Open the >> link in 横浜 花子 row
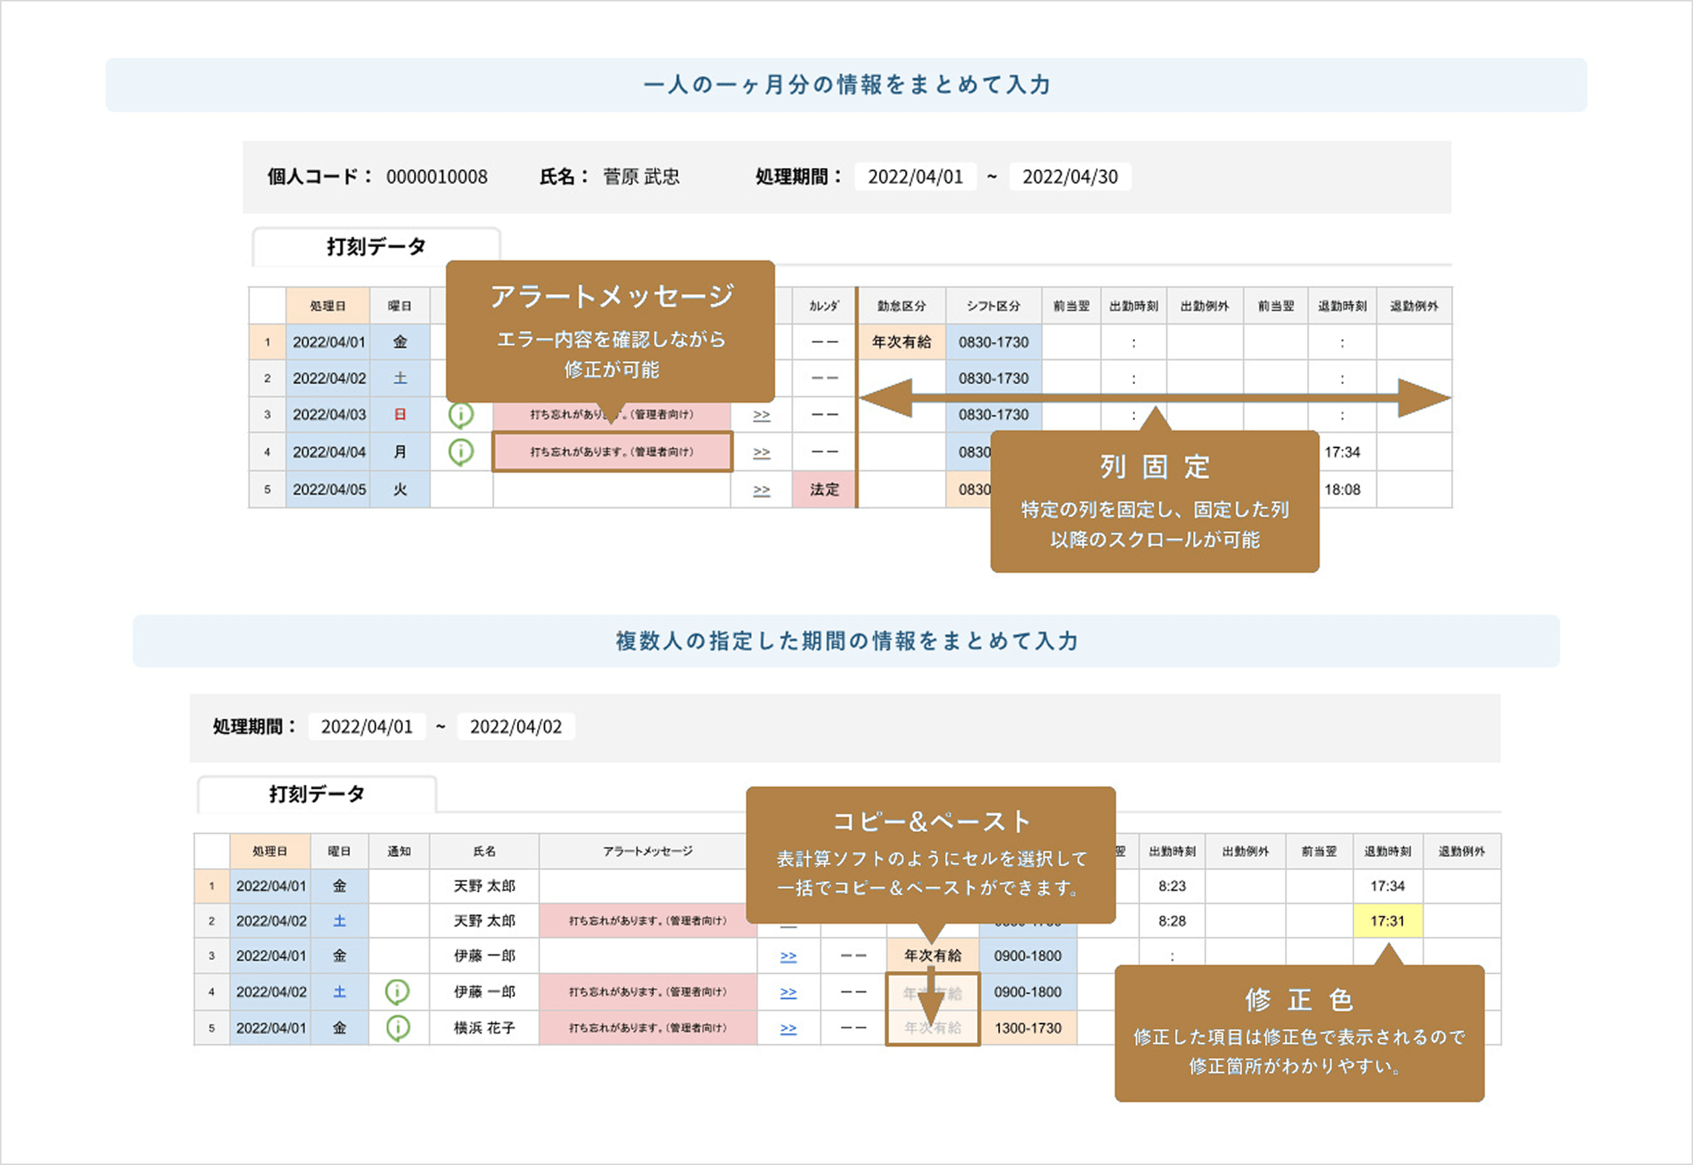 pos(789,1029)
